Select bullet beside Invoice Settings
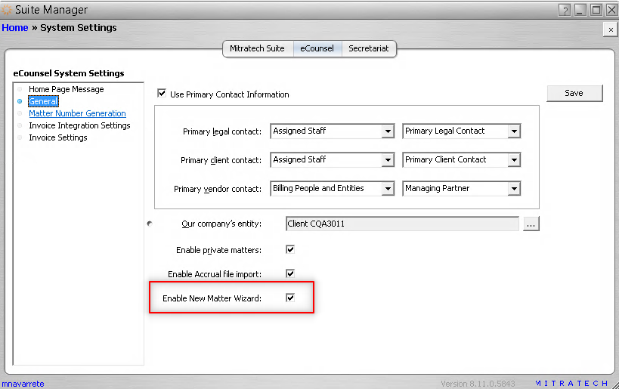The height and width of the screenshot is (389, 619). pos(20,137)
